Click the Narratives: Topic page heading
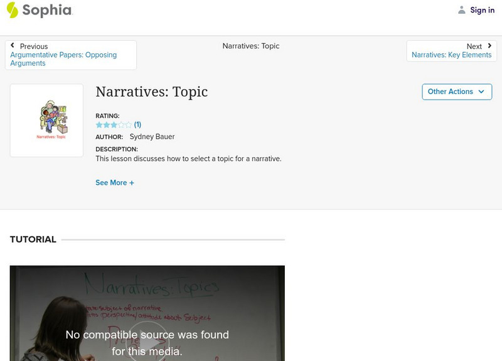Image resolution: width=502 pixels, height=361 pixels. point(151,92)
